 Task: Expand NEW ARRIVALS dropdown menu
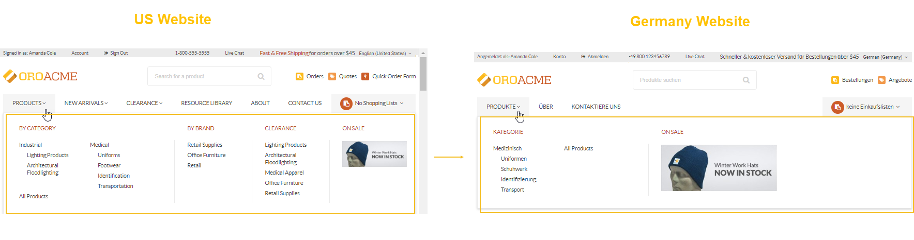[x=86, y=103]
